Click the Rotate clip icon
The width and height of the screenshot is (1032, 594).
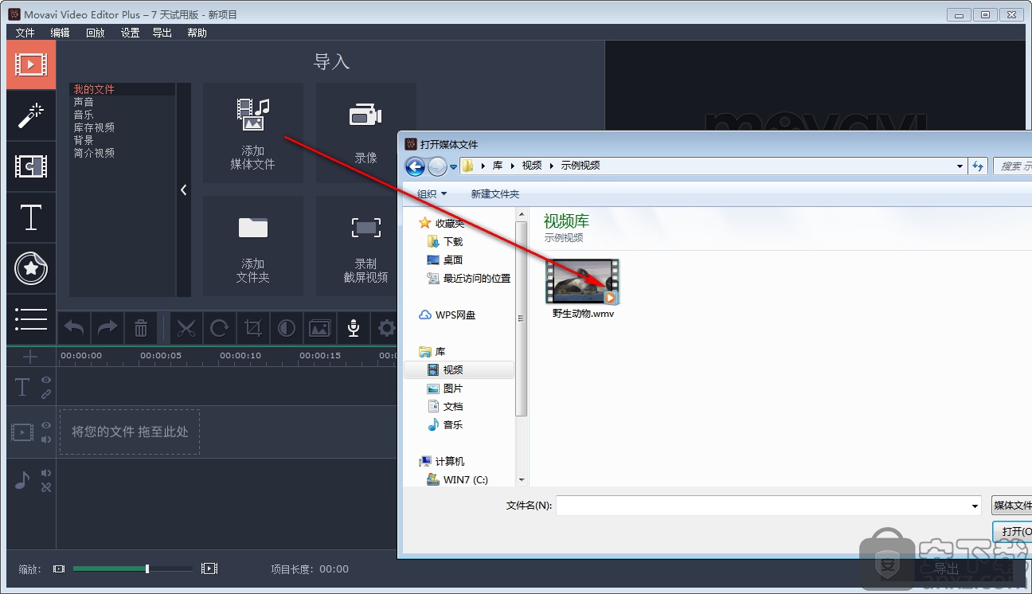pyautogui.click(x=220, y=327)
